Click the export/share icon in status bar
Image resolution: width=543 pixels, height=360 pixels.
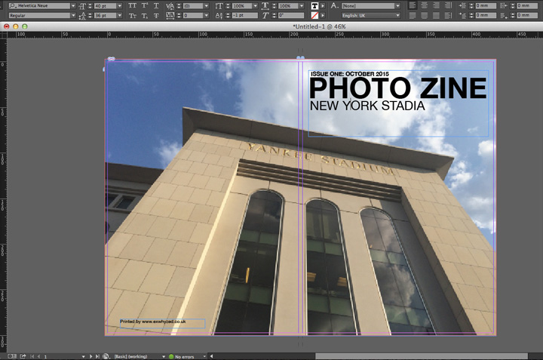click(23, 356)
